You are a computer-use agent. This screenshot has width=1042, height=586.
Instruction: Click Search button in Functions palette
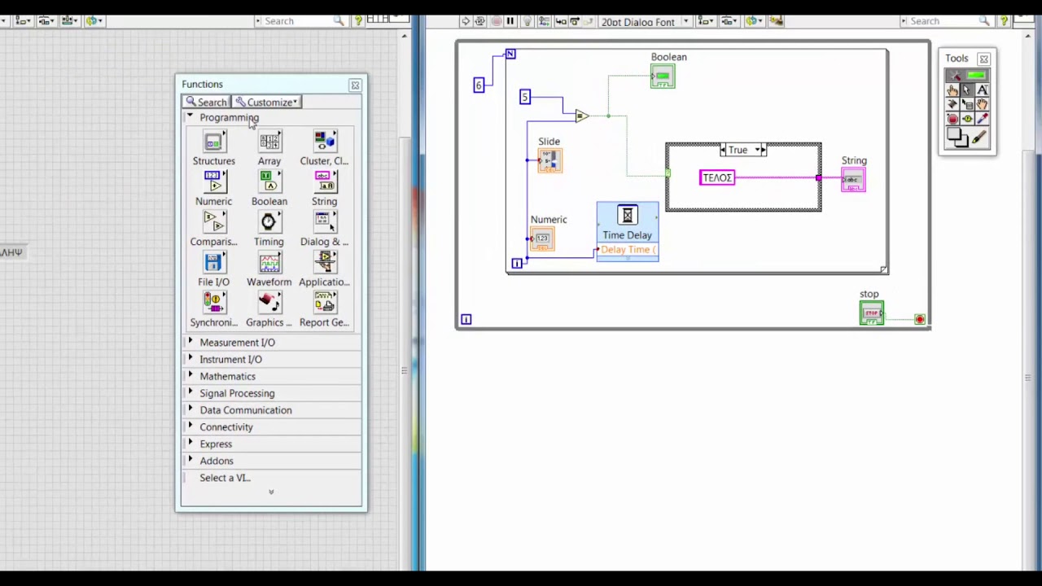(207, 102)
